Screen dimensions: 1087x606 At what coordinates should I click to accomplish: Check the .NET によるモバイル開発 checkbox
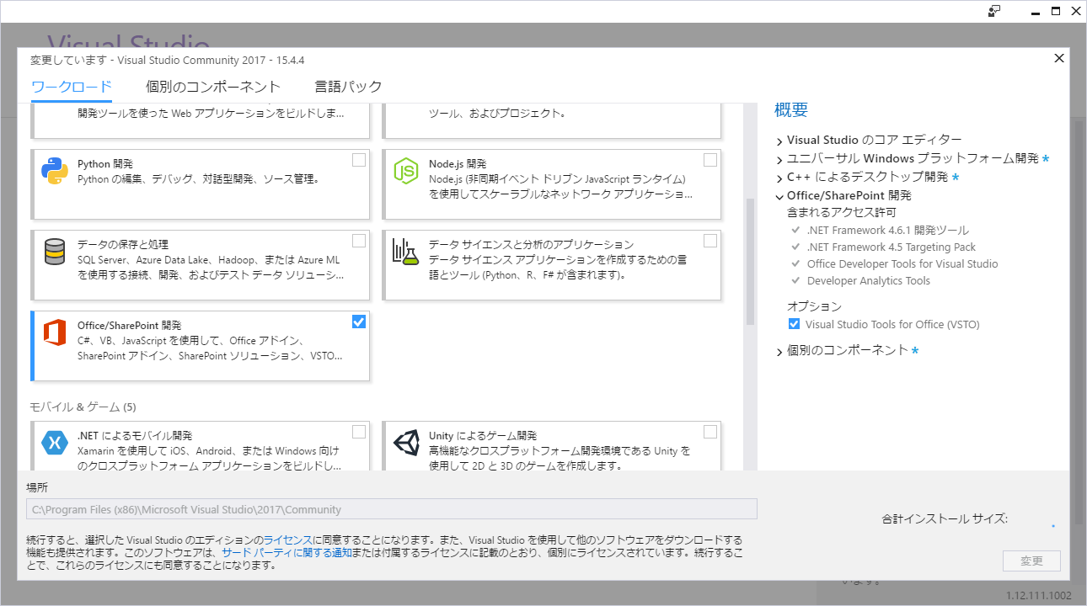tap(359, 432)
